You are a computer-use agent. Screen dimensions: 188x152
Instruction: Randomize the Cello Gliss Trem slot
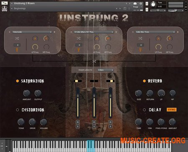(140, 38)
